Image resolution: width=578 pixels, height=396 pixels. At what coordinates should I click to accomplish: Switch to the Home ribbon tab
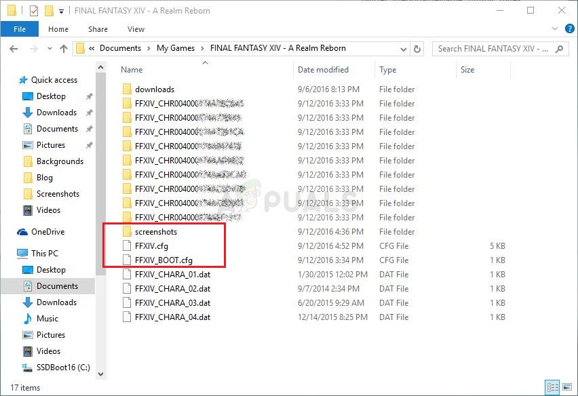click(x=58, y=29)
